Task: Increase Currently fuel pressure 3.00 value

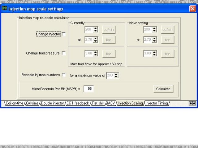Action: [96, 52]
